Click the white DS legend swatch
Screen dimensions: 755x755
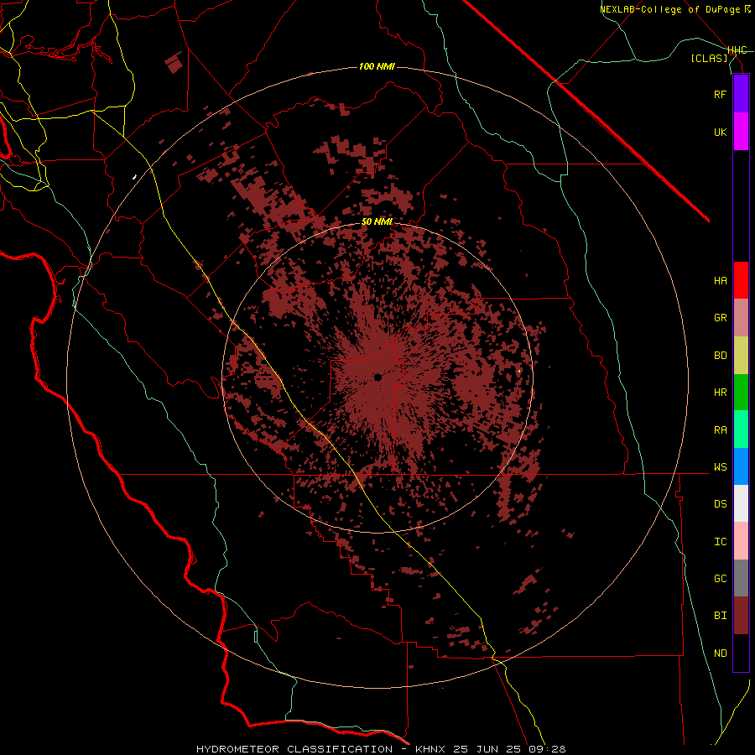tap(741, 503)
